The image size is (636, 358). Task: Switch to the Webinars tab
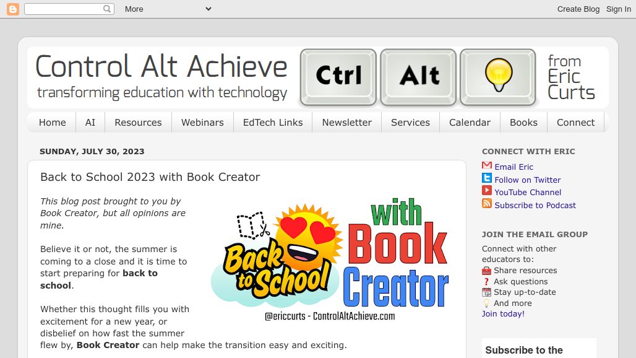202,122
